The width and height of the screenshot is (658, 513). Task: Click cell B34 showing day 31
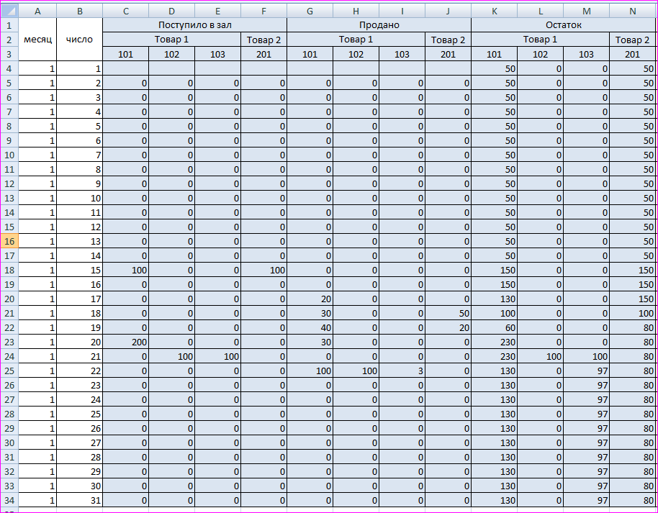pyautogui.click(x=79, y=500)
